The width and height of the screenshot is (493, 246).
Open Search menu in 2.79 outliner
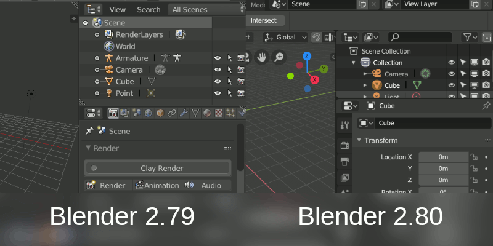(149, 10)
